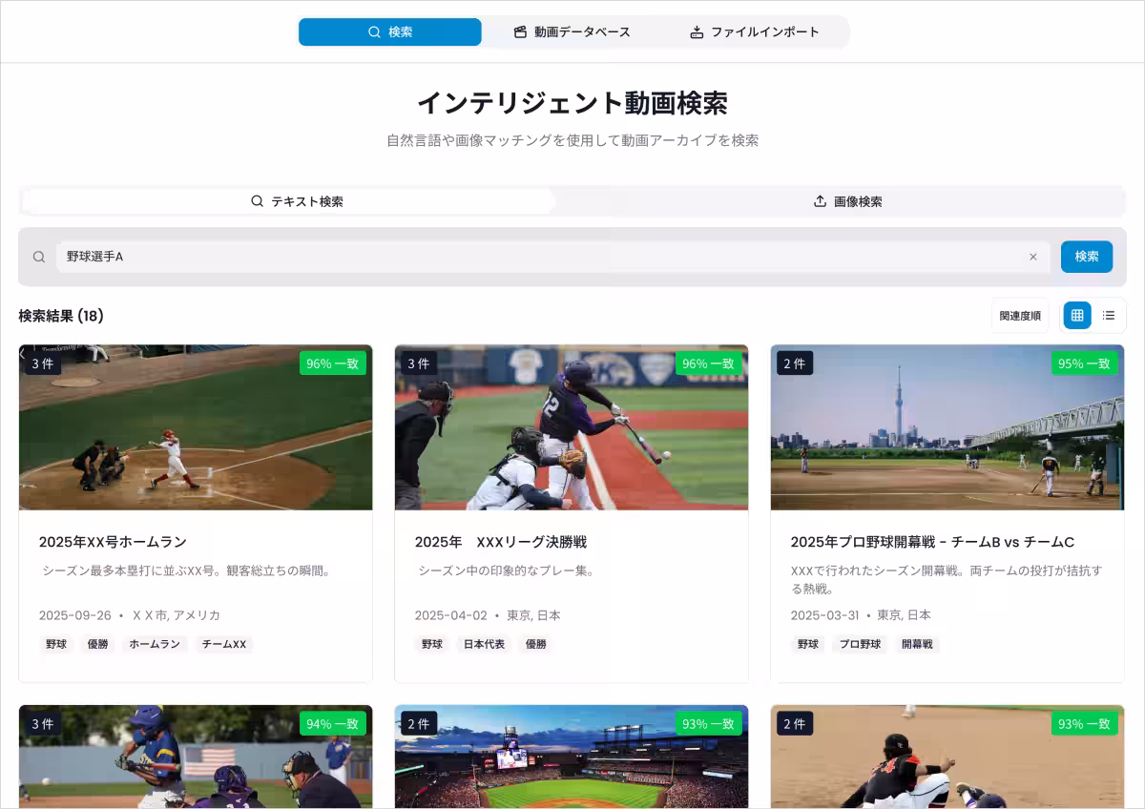
Task: Open the 2025年プロ野球開幕戦 video title
Action: pos(932,540)
